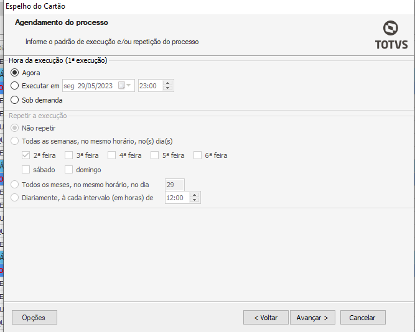Select Todos os meses repeat option
Image resolution: width=415 pixels, height=332 pixels.
pyautogui.click(x=15, y=184)
